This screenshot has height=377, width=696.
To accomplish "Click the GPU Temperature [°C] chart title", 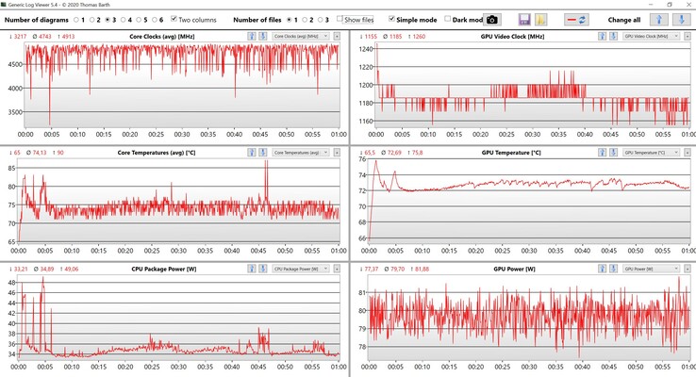I will click(511, 153).
